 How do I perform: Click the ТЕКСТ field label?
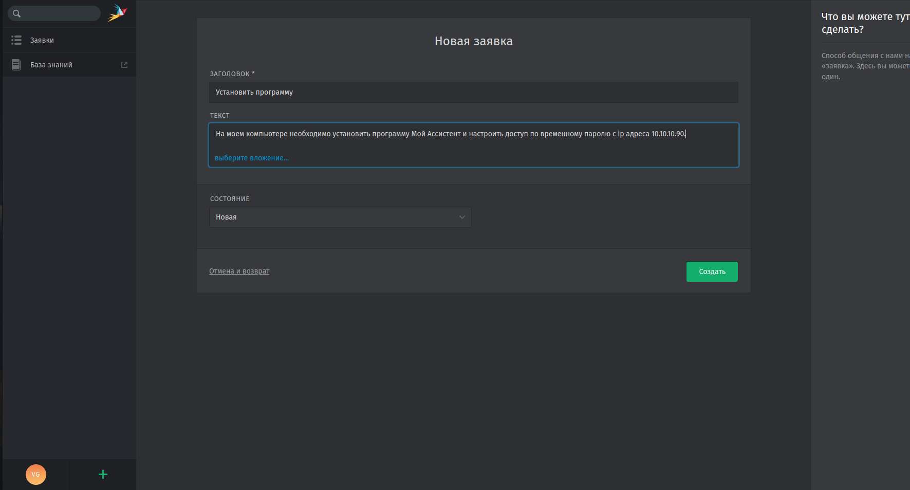pyautogui.click(x=219, y=116)
